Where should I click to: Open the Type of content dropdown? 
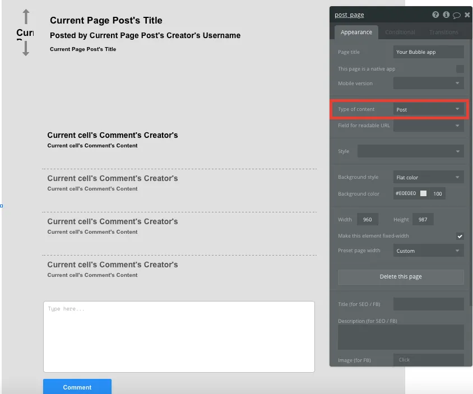pyautogui.click(x=428, y=109)
